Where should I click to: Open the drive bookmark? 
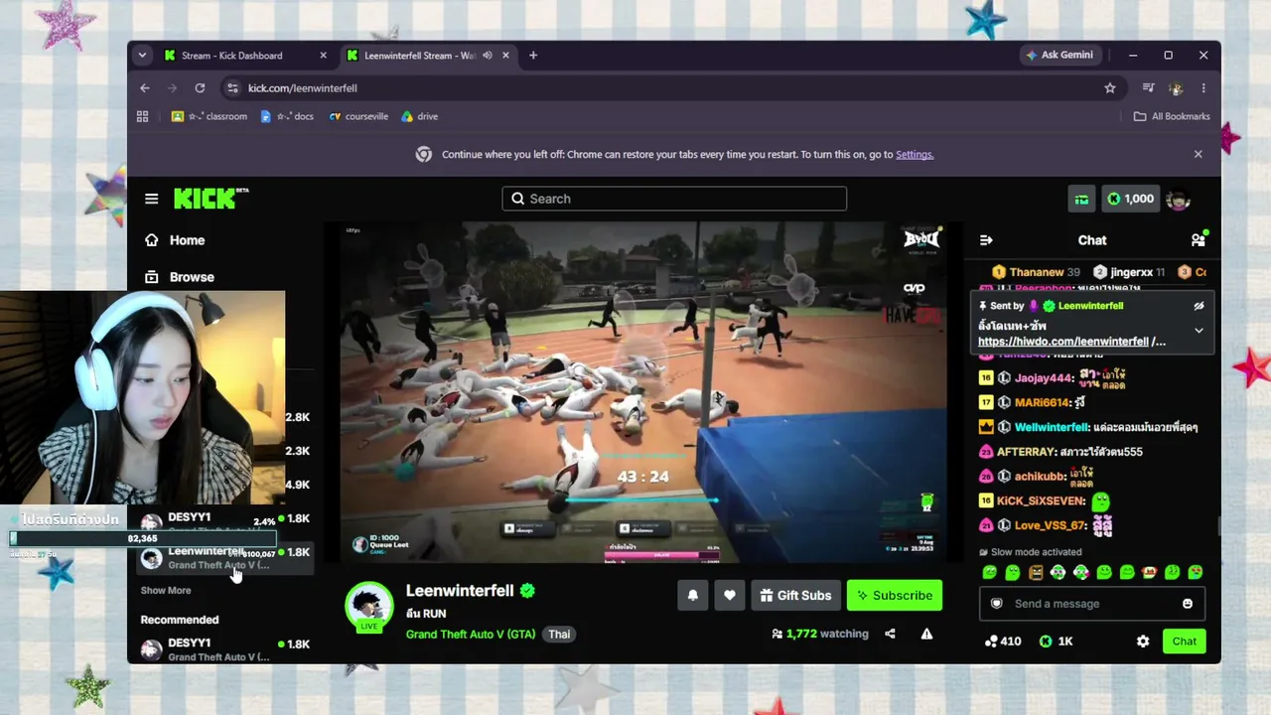(419, 116)
